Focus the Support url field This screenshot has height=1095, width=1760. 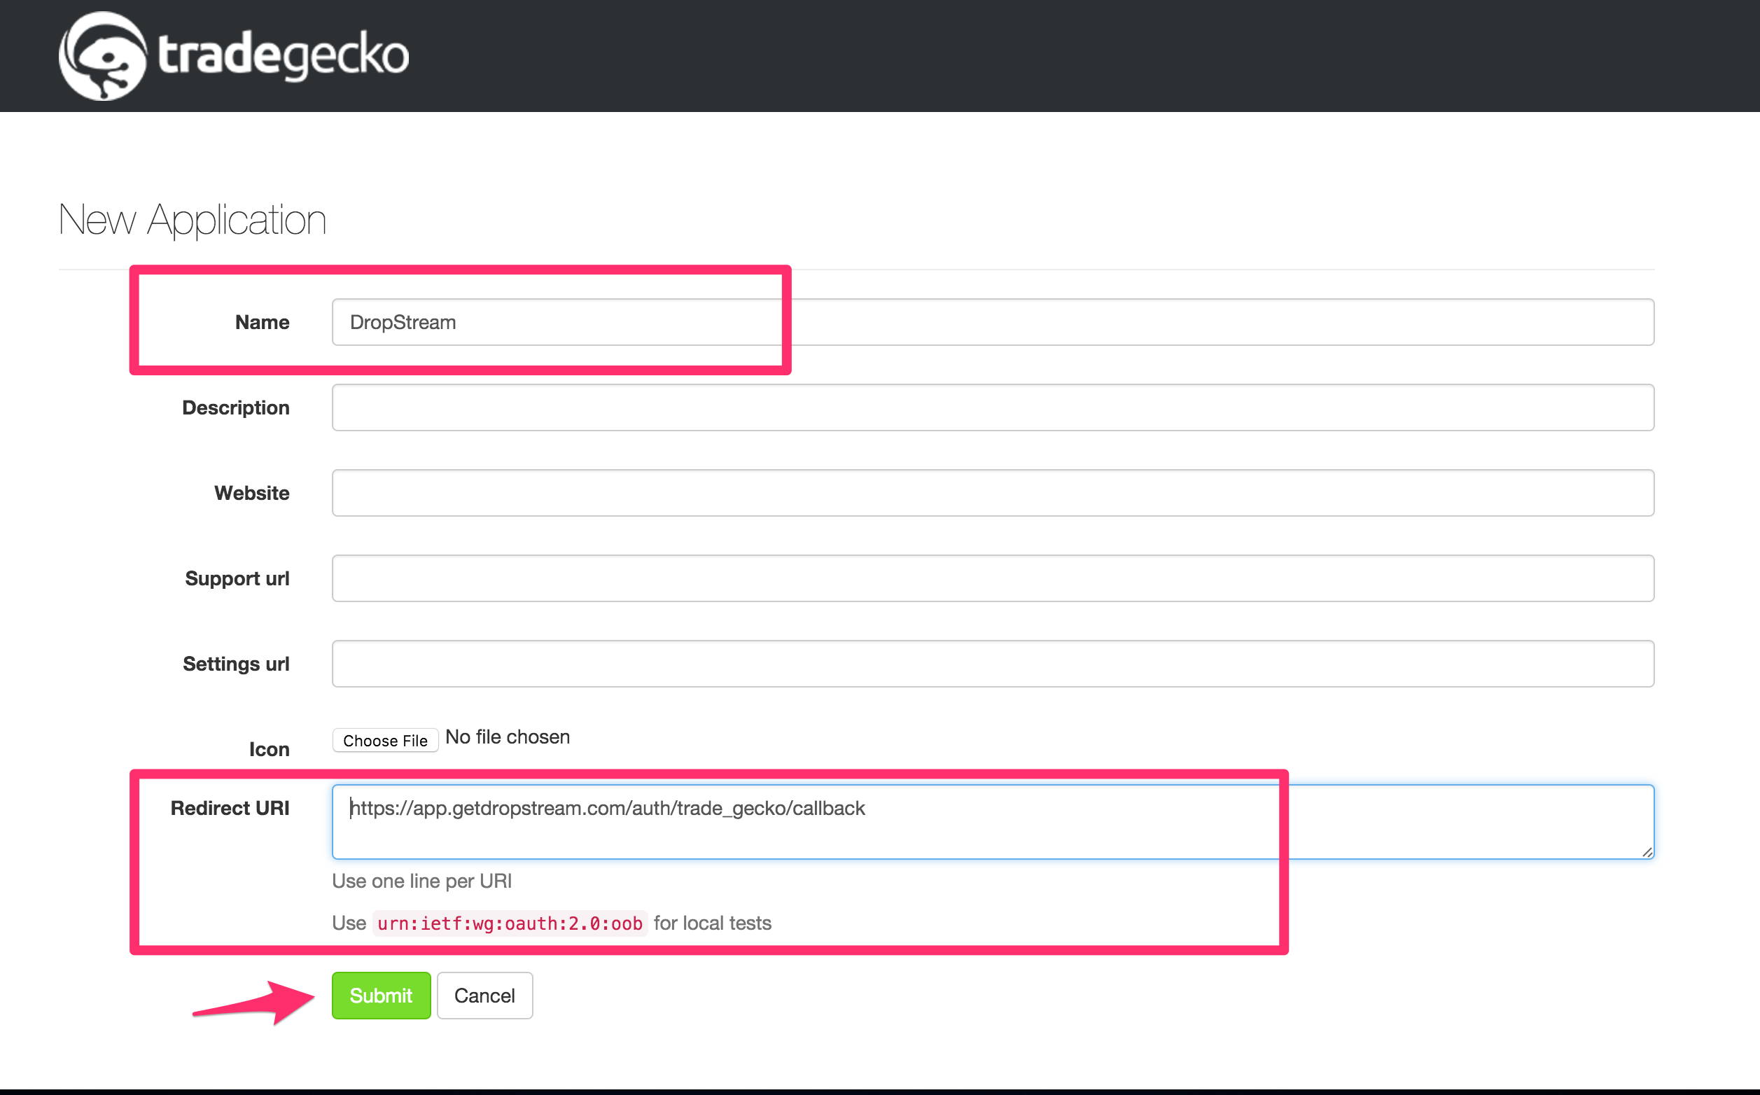993,578
